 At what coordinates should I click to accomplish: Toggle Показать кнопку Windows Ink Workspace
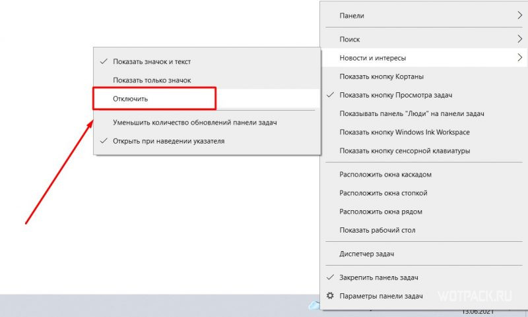(x=424, y=132)
